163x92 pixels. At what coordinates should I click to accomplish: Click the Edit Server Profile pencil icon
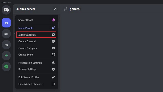(x=53, y=77)
